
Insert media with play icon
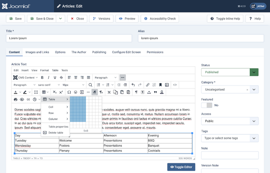click(82, 92)
